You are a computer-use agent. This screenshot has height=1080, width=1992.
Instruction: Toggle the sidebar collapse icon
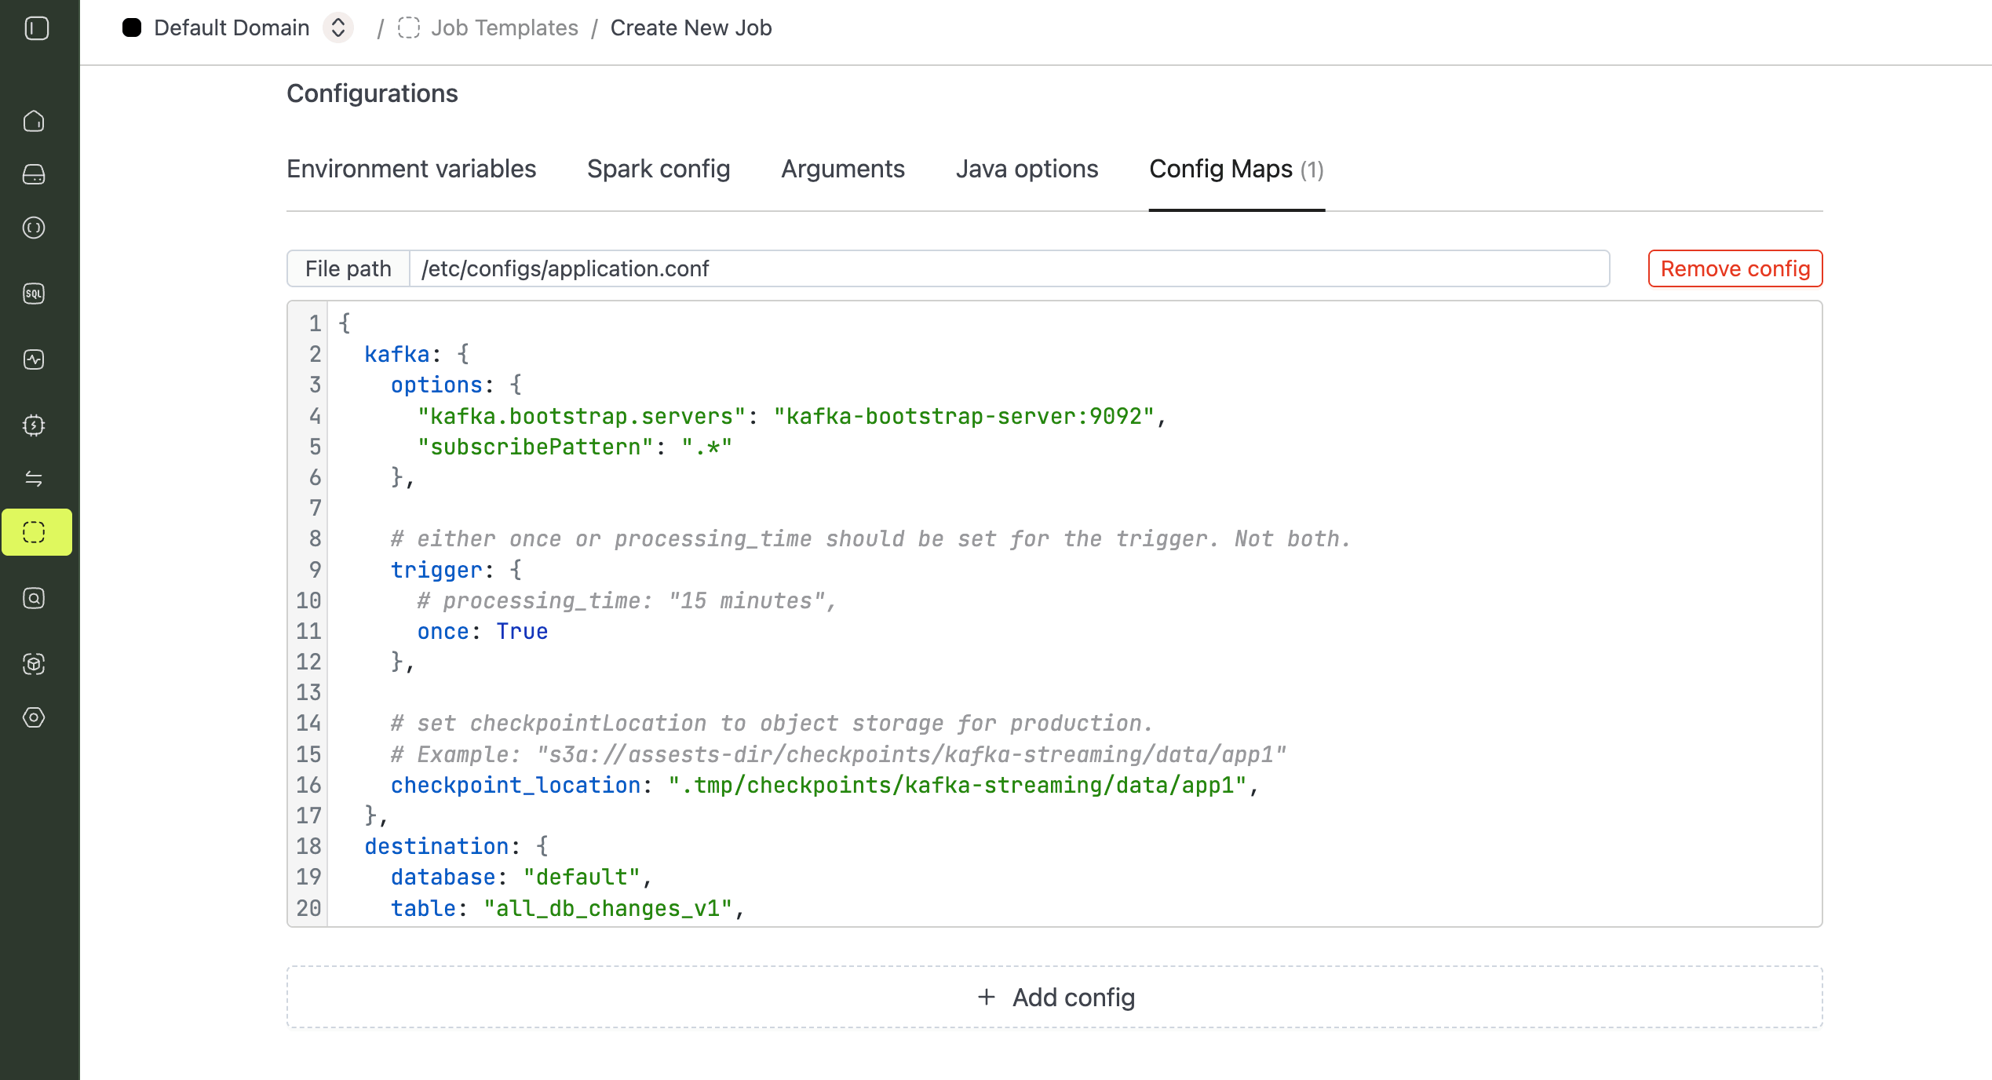37,28
